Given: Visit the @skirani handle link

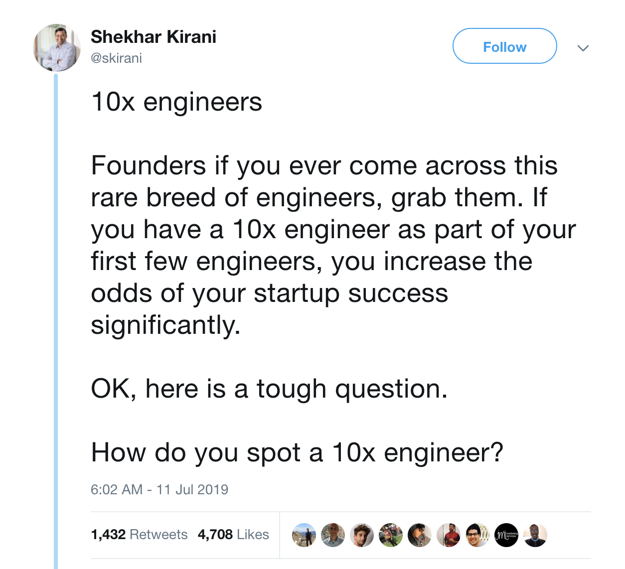Looking at the screenshot, I should click(x=116, y=58).
